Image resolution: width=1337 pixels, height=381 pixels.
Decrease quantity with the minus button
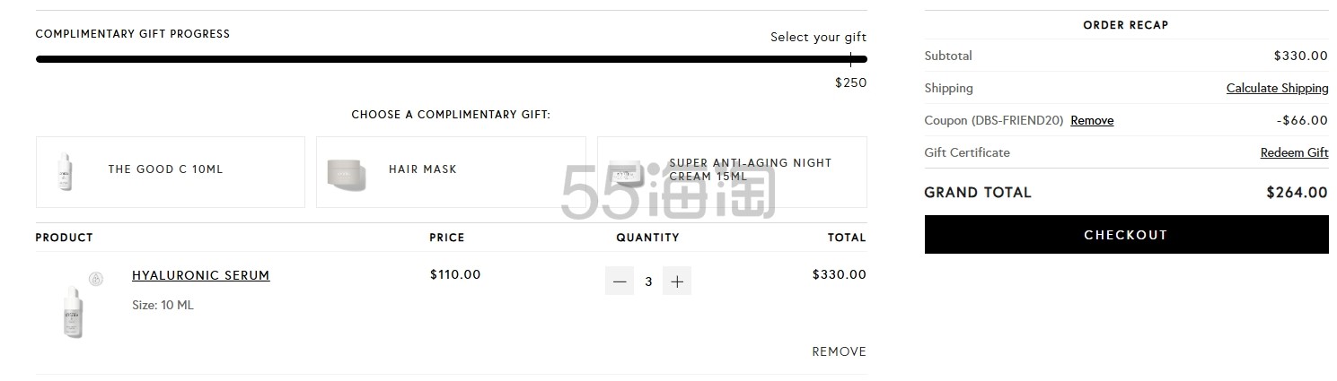tap(619, 281)
